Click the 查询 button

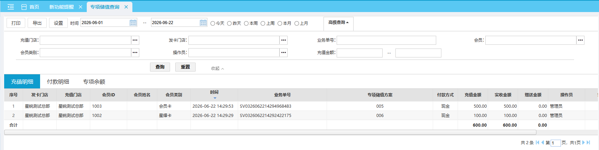pos(160,67)
